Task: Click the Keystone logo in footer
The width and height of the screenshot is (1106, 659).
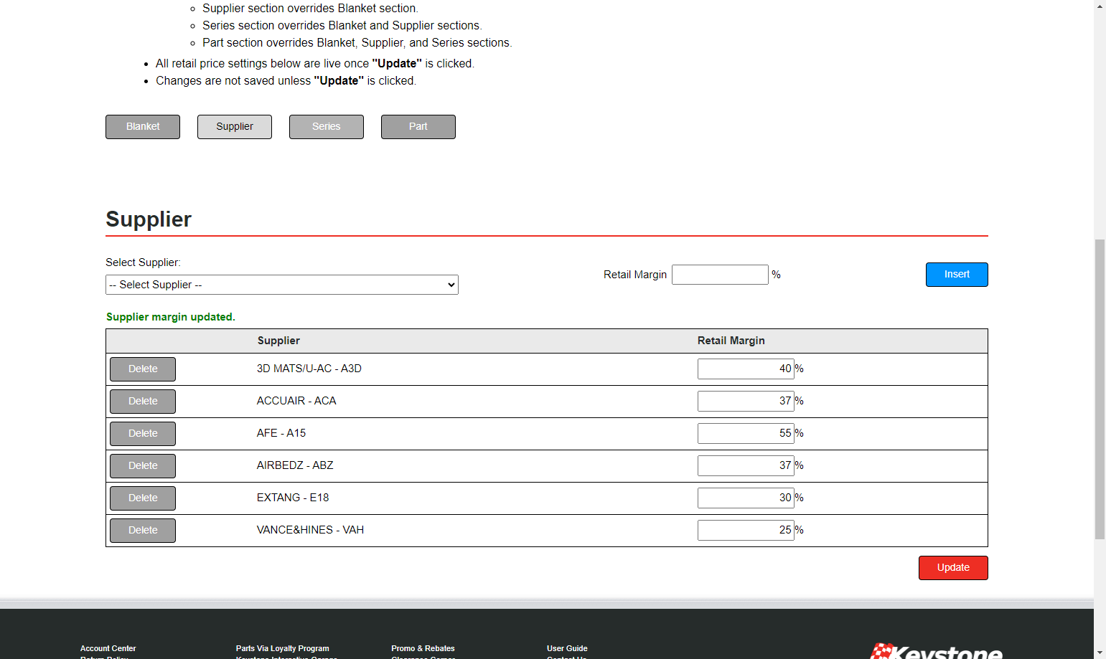Action: pos(937,651)
